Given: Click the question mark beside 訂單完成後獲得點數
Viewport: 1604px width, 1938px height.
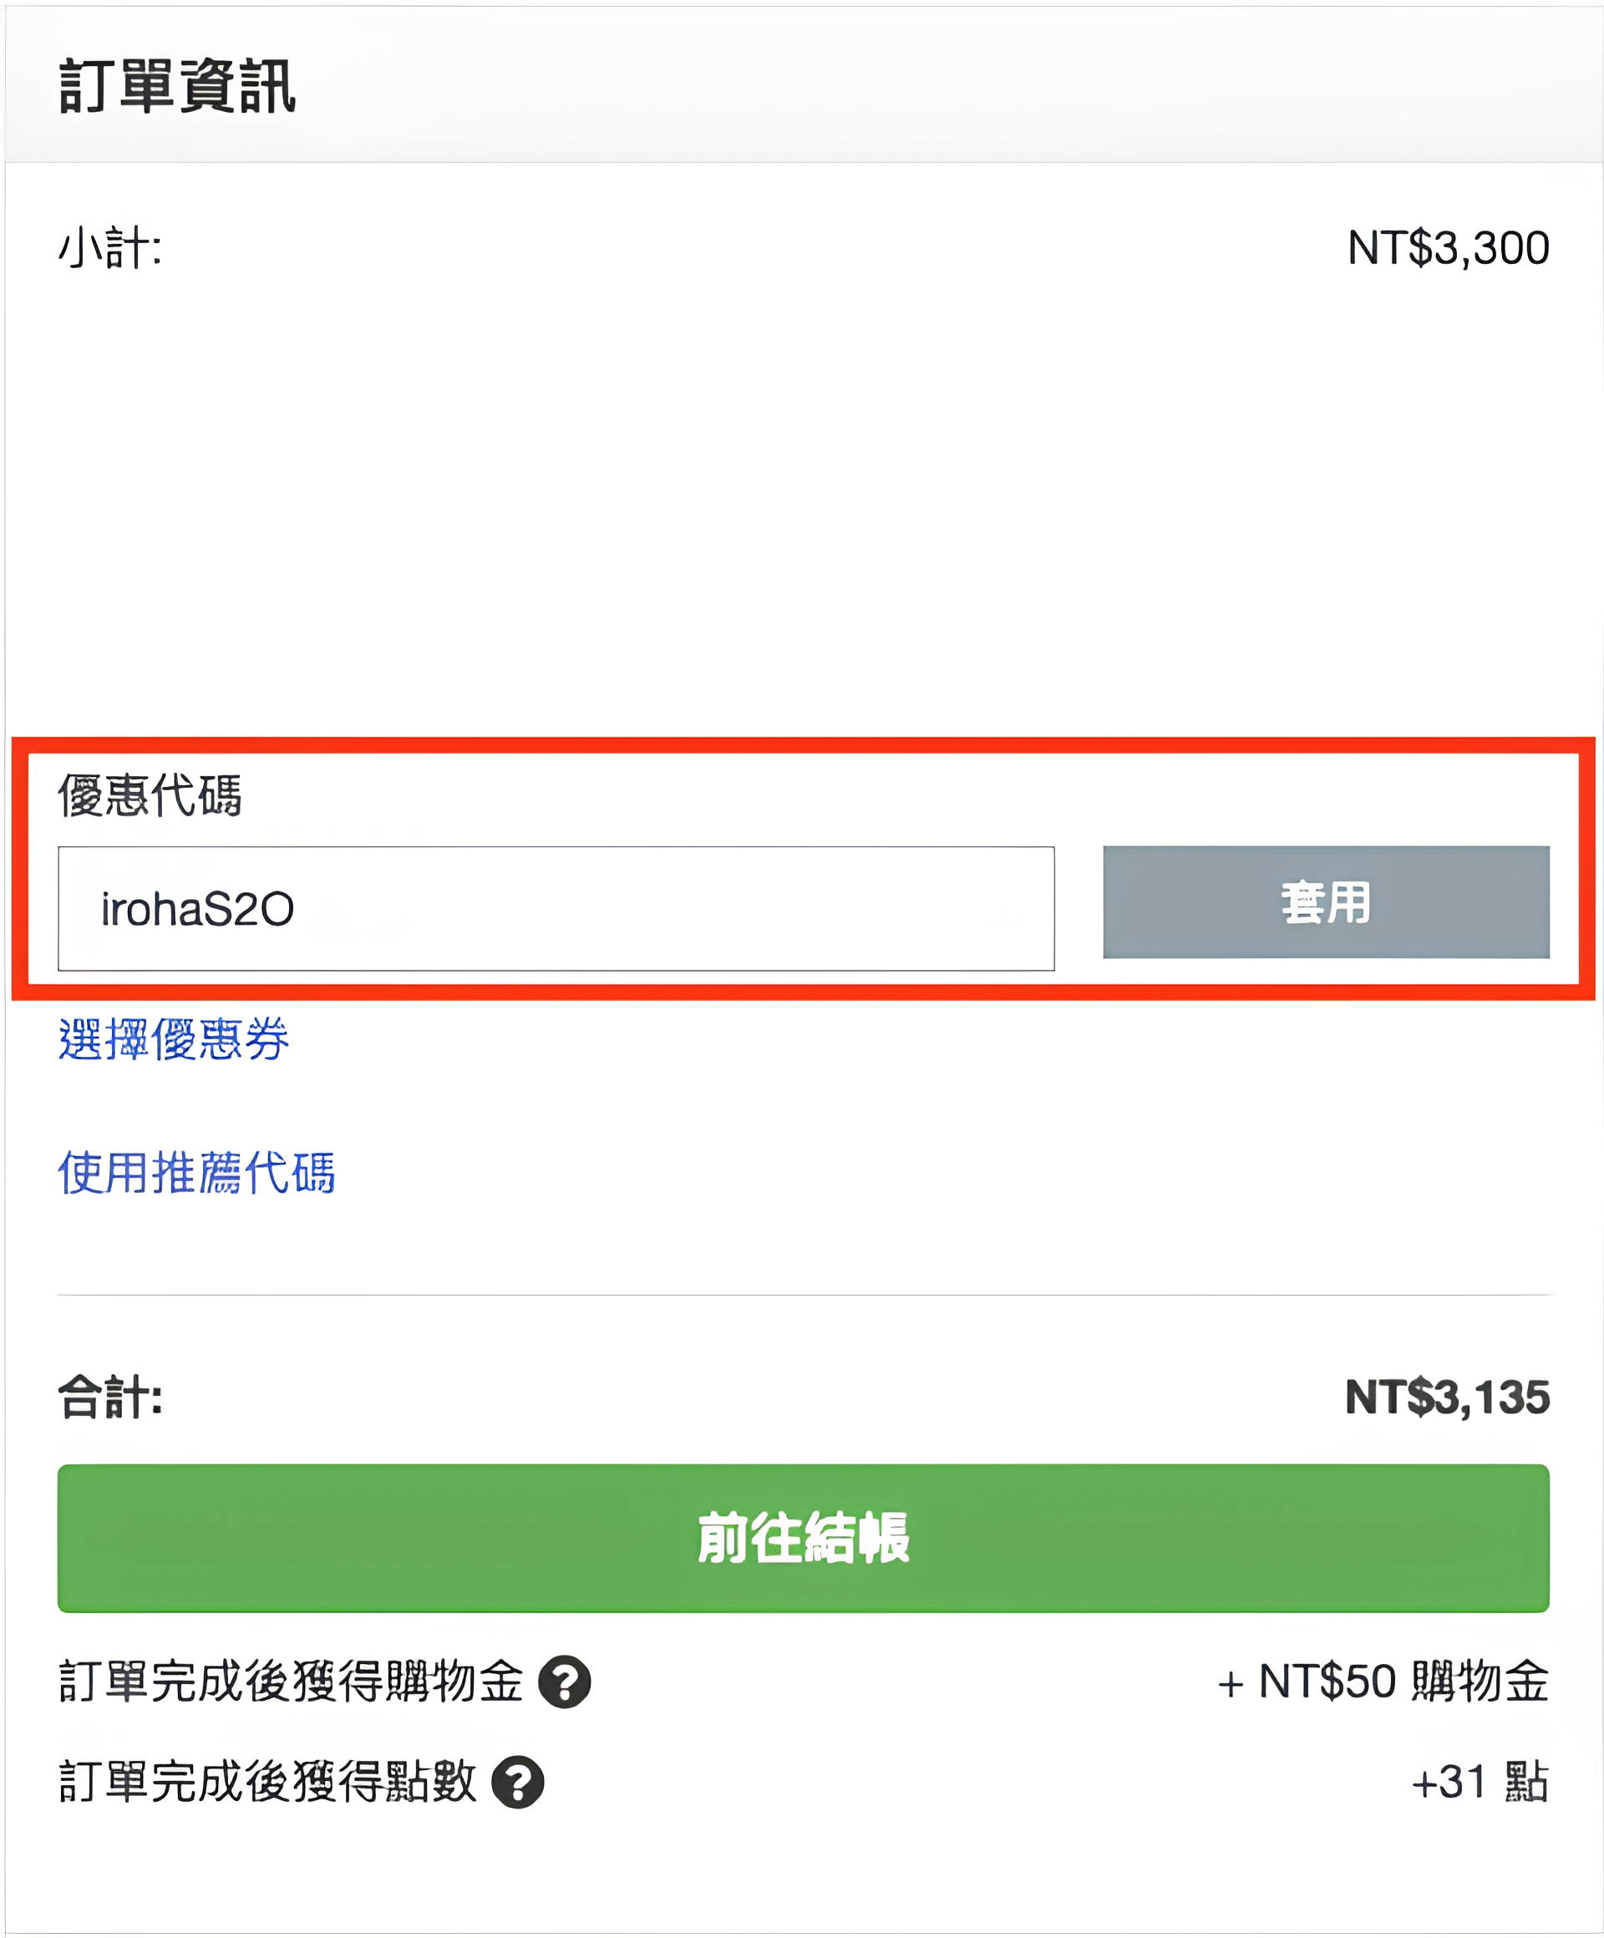Looking at the screenshot, I should coord(517,1781).
